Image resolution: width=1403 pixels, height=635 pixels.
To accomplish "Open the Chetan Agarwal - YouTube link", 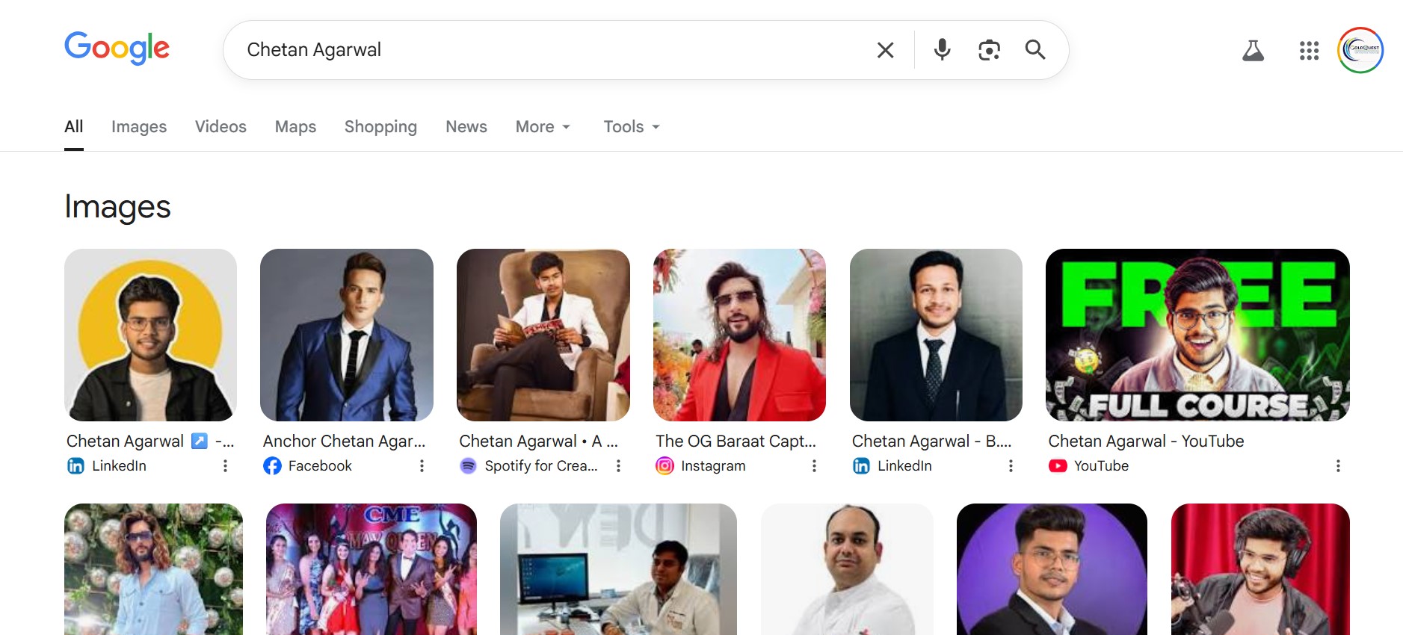I will pos(1146,442).
